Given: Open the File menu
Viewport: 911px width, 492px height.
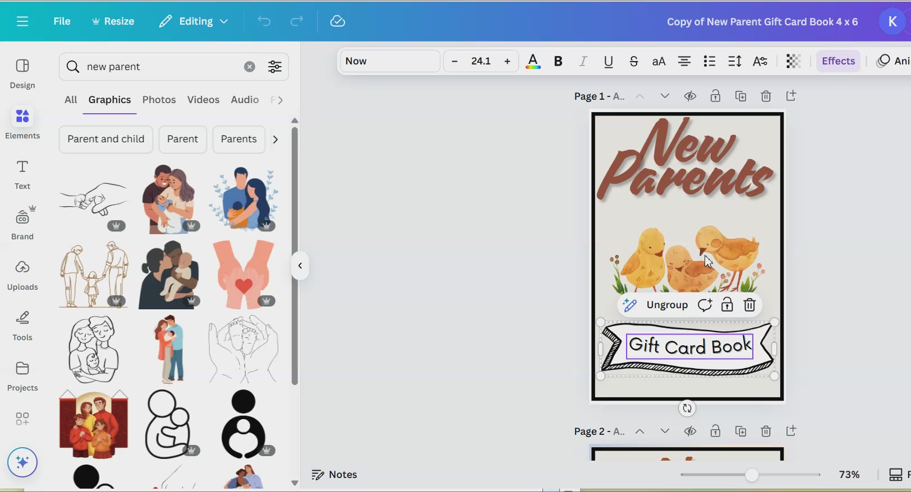Looking at the screenshot, I should tap(62, 21).
